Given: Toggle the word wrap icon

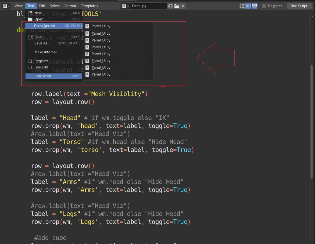Looking at the screenshot, I should (x=248, y=6).
